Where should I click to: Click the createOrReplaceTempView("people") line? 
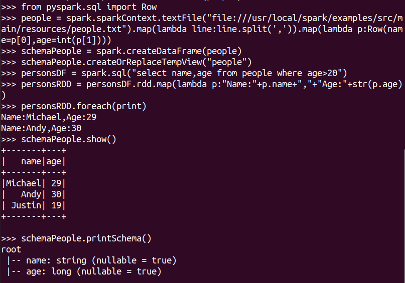pyautogui.click(x=126, y=62)
